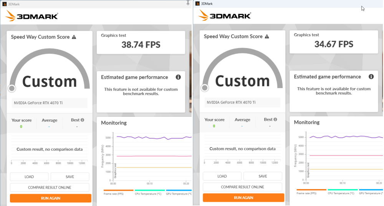
Task: Click info icon next to Best in left window
Action: coord(82,120)
